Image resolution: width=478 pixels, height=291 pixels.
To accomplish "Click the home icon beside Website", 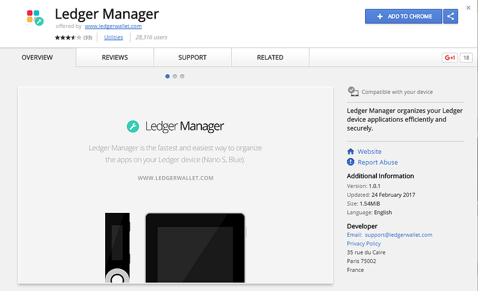I will click(351, 151).
